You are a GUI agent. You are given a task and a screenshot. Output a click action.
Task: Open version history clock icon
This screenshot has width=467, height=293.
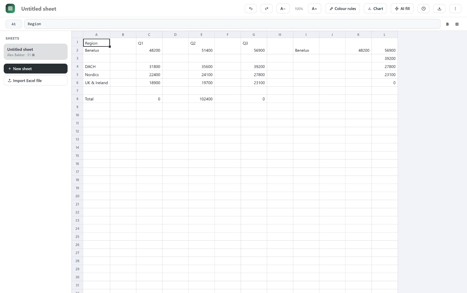[x=423, y=9]
